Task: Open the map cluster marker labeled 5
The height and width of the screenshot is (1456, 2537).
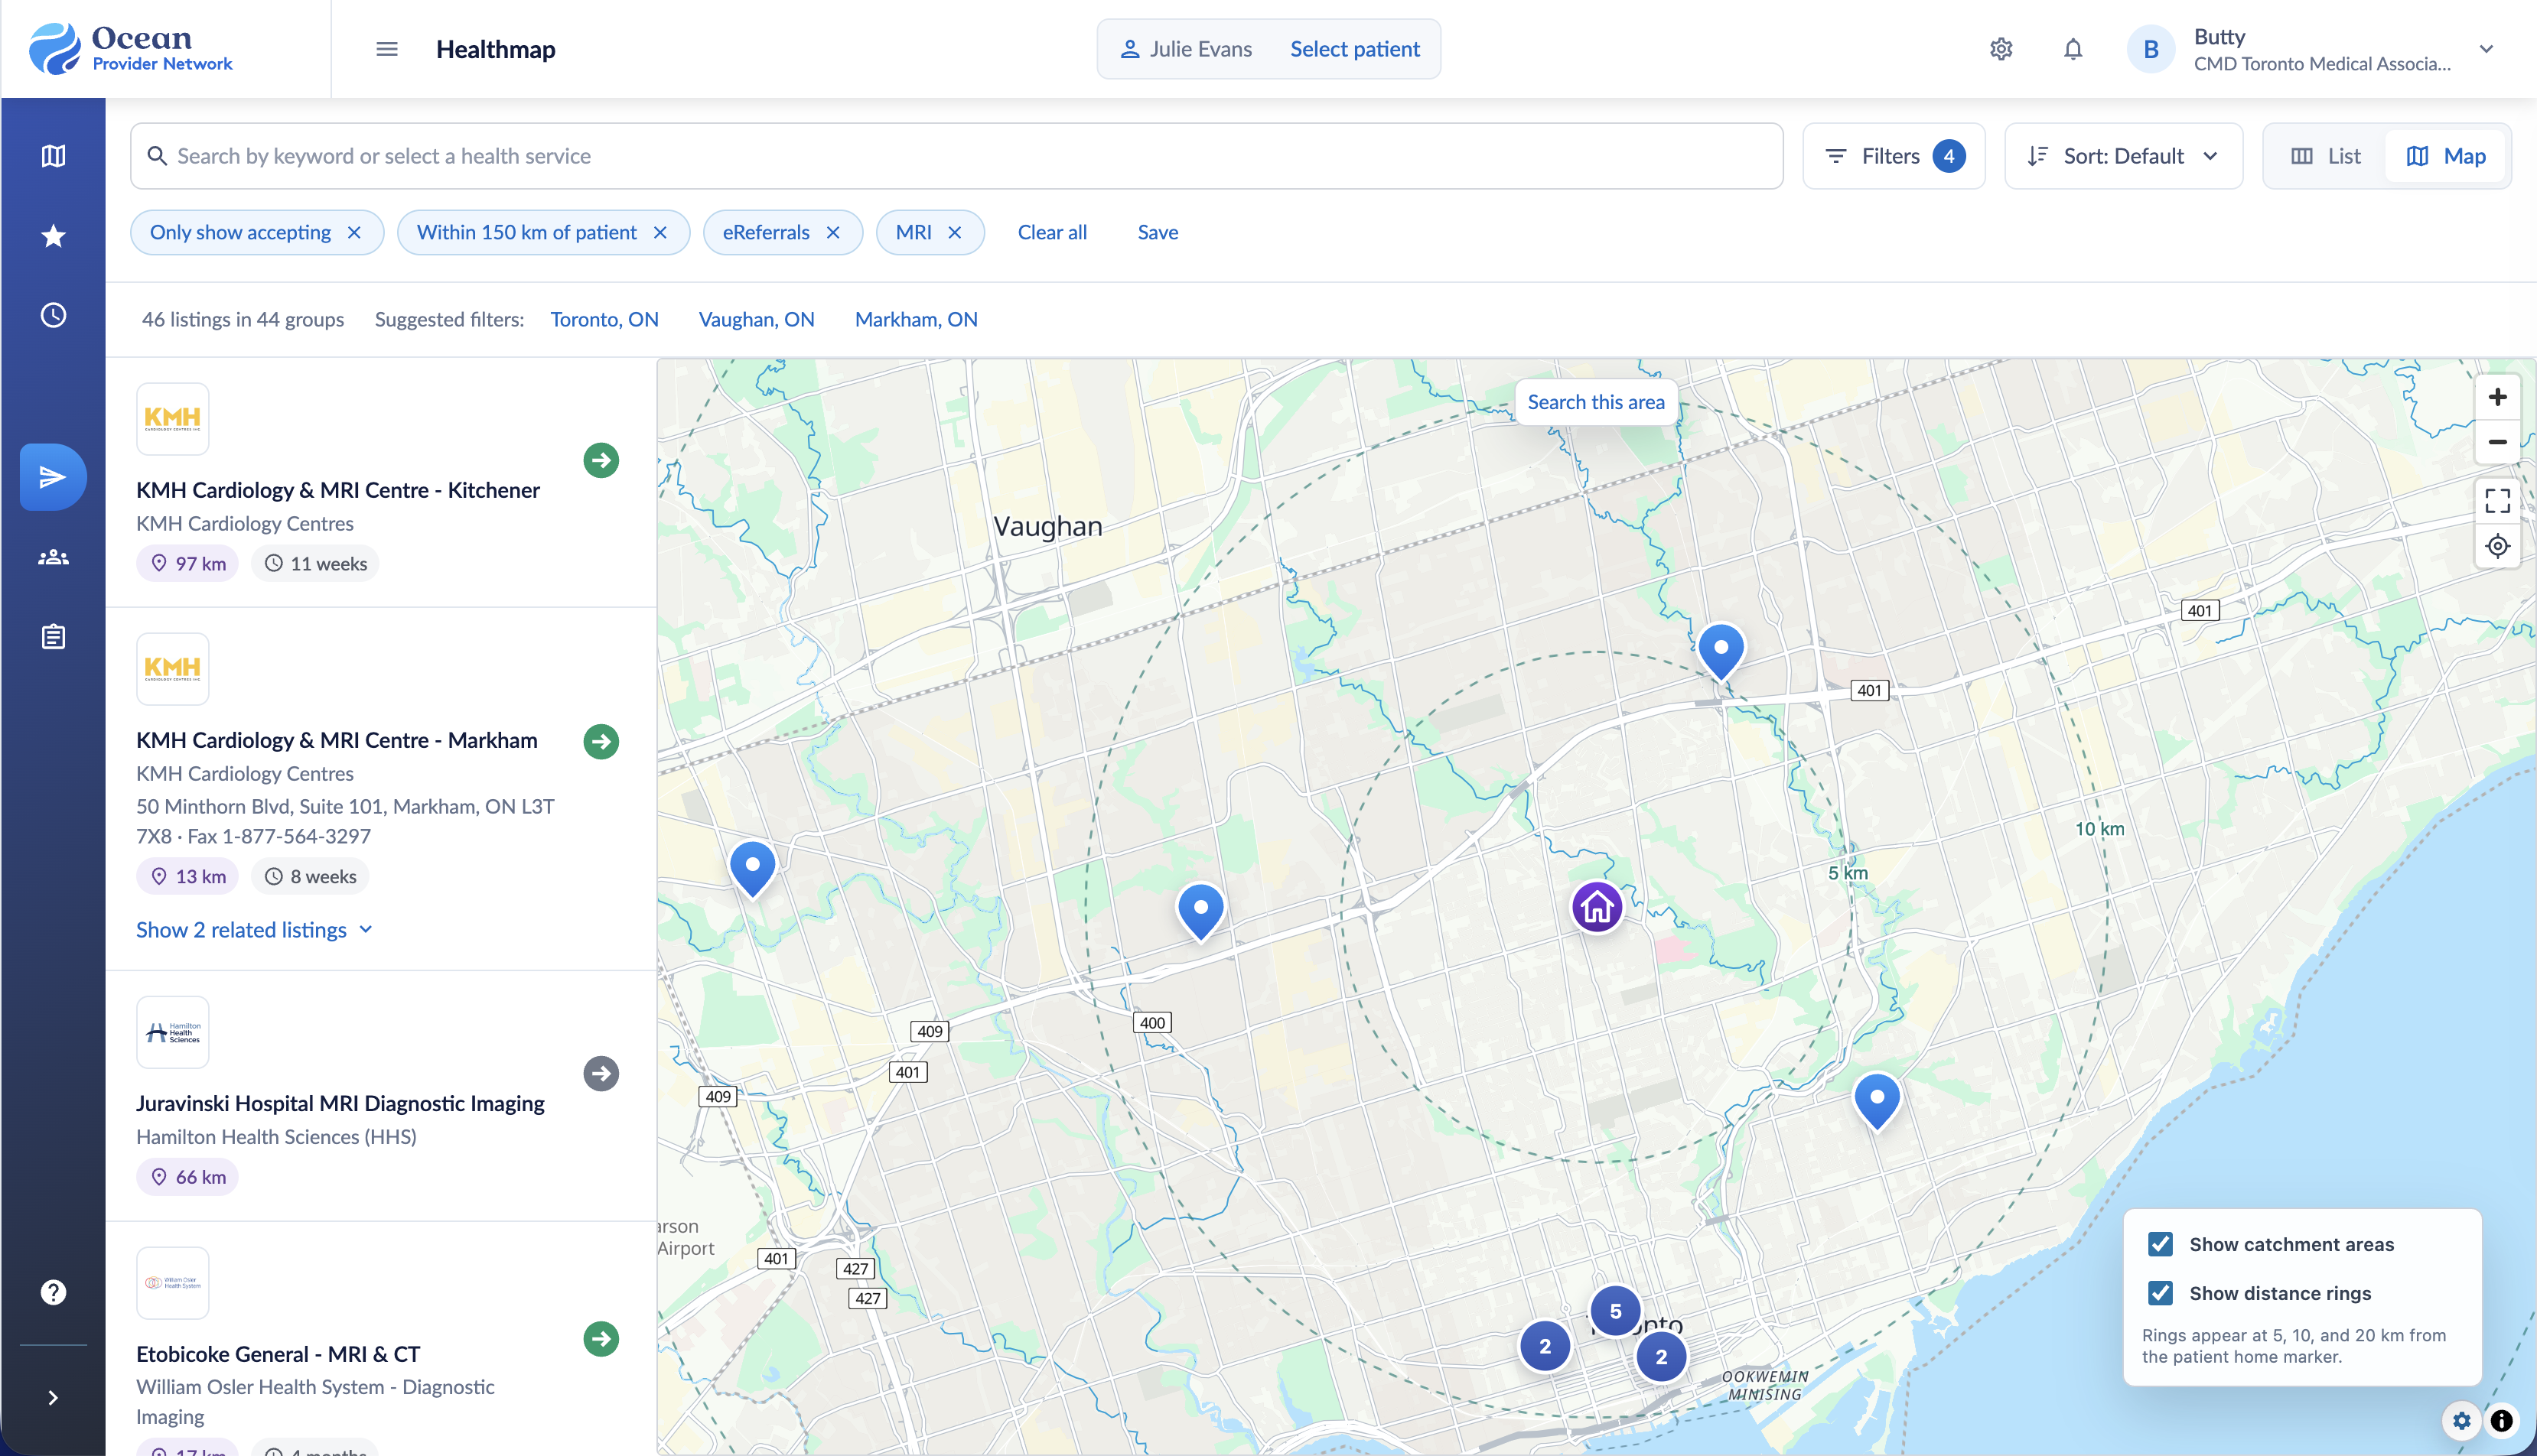Action: point(1614,1311)
